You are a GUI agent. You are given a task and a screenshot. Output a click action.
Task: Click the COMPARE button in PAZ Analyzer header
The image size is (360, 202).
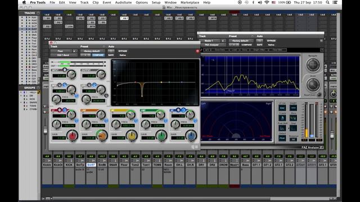click(x=247, y=45)
